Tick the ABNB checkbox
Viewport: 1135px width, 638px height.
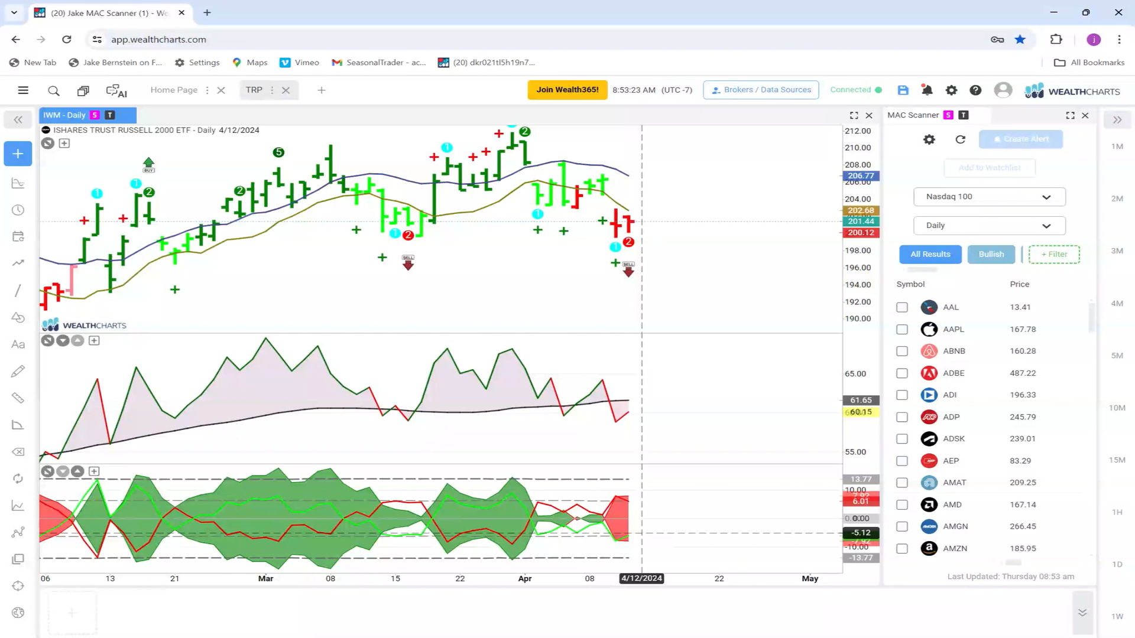[901, 351]
